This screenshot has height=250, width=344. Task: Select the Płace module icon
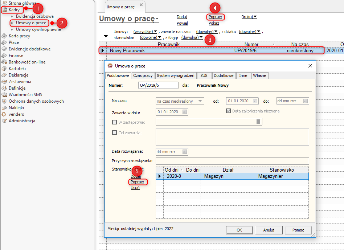[x=4, y=42]
